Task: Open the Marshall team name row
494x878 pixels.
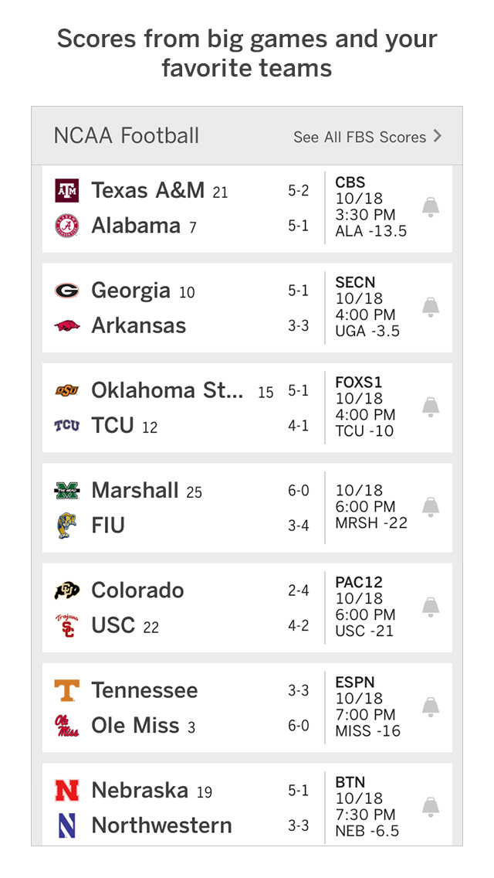Action: 135,490
